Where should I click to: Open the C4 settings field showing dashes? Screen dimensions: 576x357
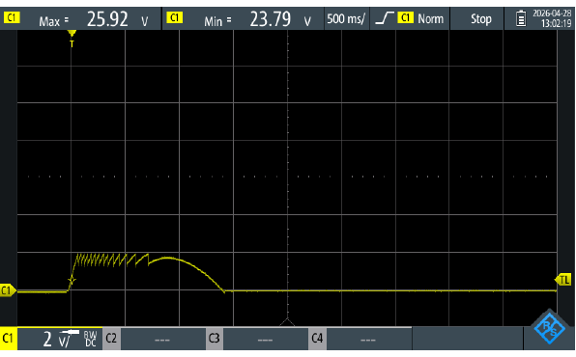(368, 339)
